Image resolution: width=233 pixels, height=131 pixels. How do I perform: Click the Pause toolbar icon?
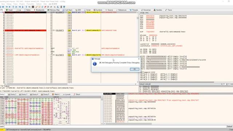pyautogui.click(x=10, y=7)
